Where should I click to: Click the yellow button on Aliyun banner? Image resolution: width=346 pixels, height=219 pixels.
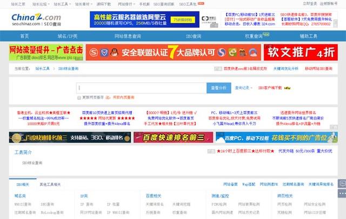pos(183,20)
